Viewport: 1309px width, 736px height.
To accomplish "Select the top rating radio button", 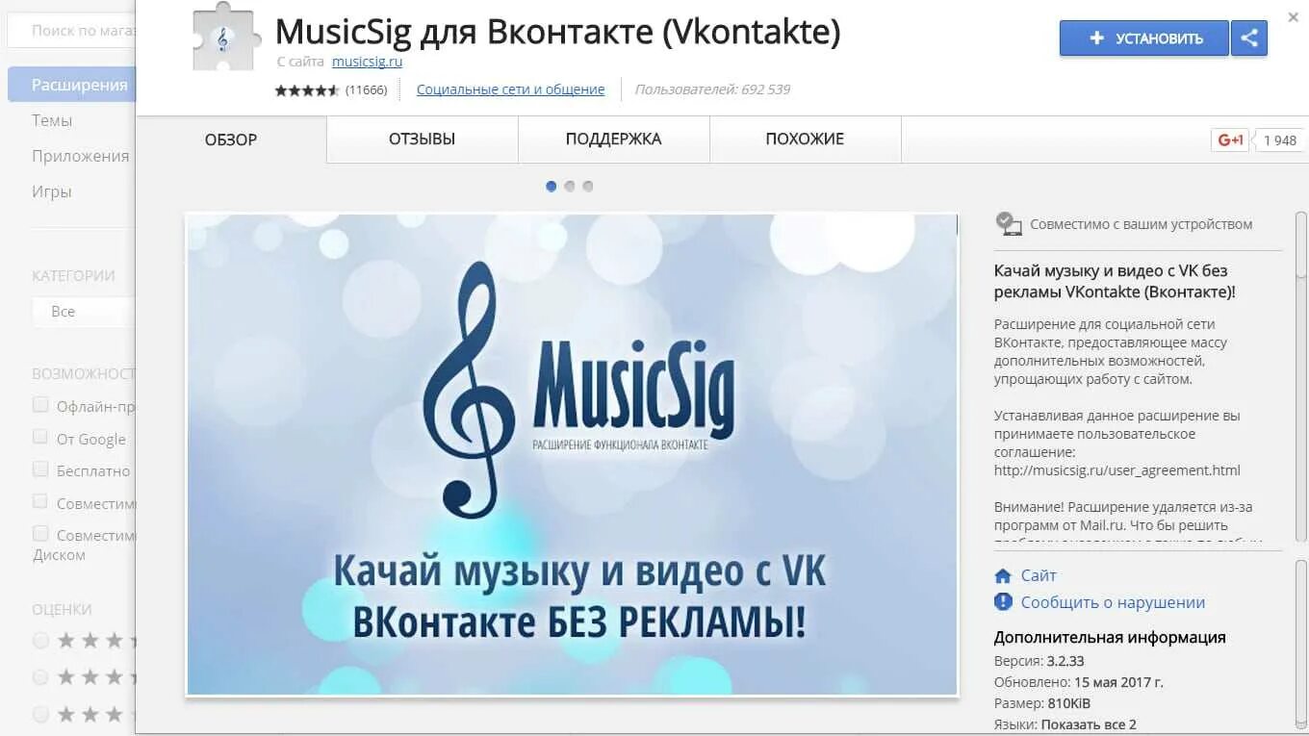I will 40,640.
